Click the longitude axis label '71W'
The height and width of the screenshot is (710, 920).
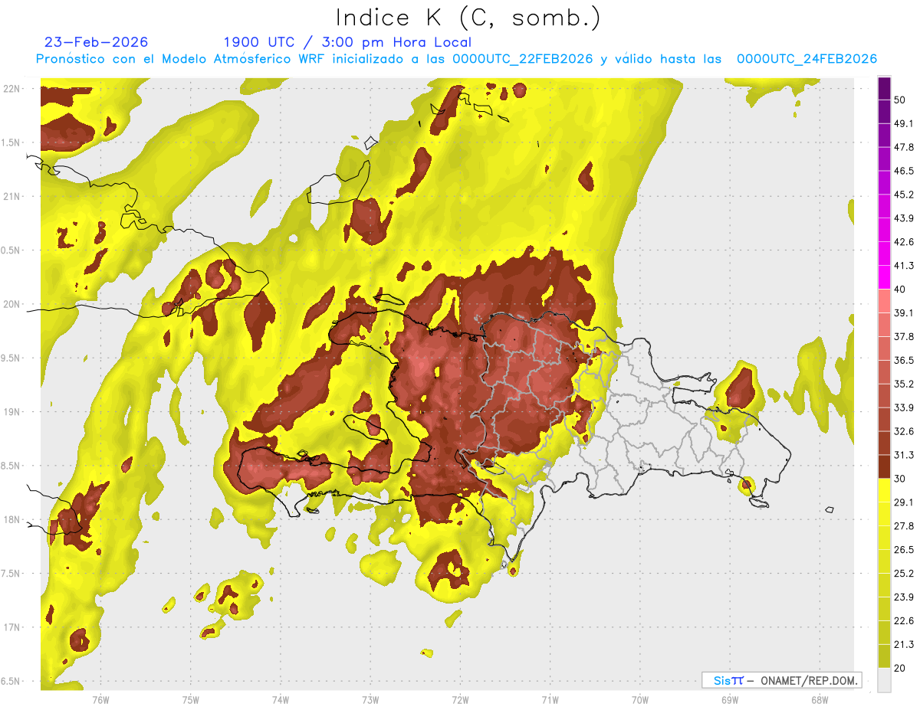click(x=550, y=699)
